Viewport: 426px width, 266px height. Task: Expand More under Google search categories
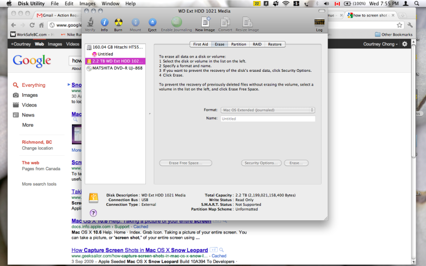click(x=28, y=125)
